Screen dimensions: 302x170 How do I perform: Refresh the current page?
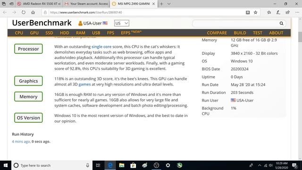point(24,12)
